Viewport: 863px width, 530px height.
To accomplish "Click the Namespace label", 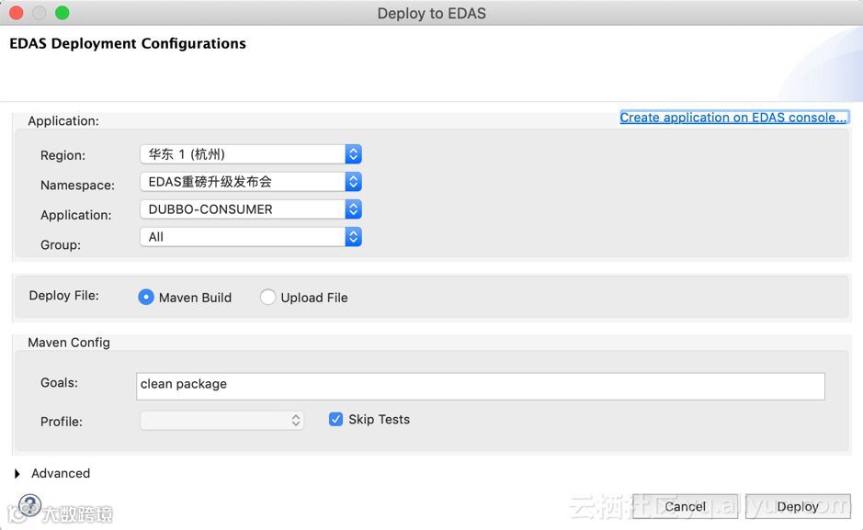I will (x=77, y=186).
